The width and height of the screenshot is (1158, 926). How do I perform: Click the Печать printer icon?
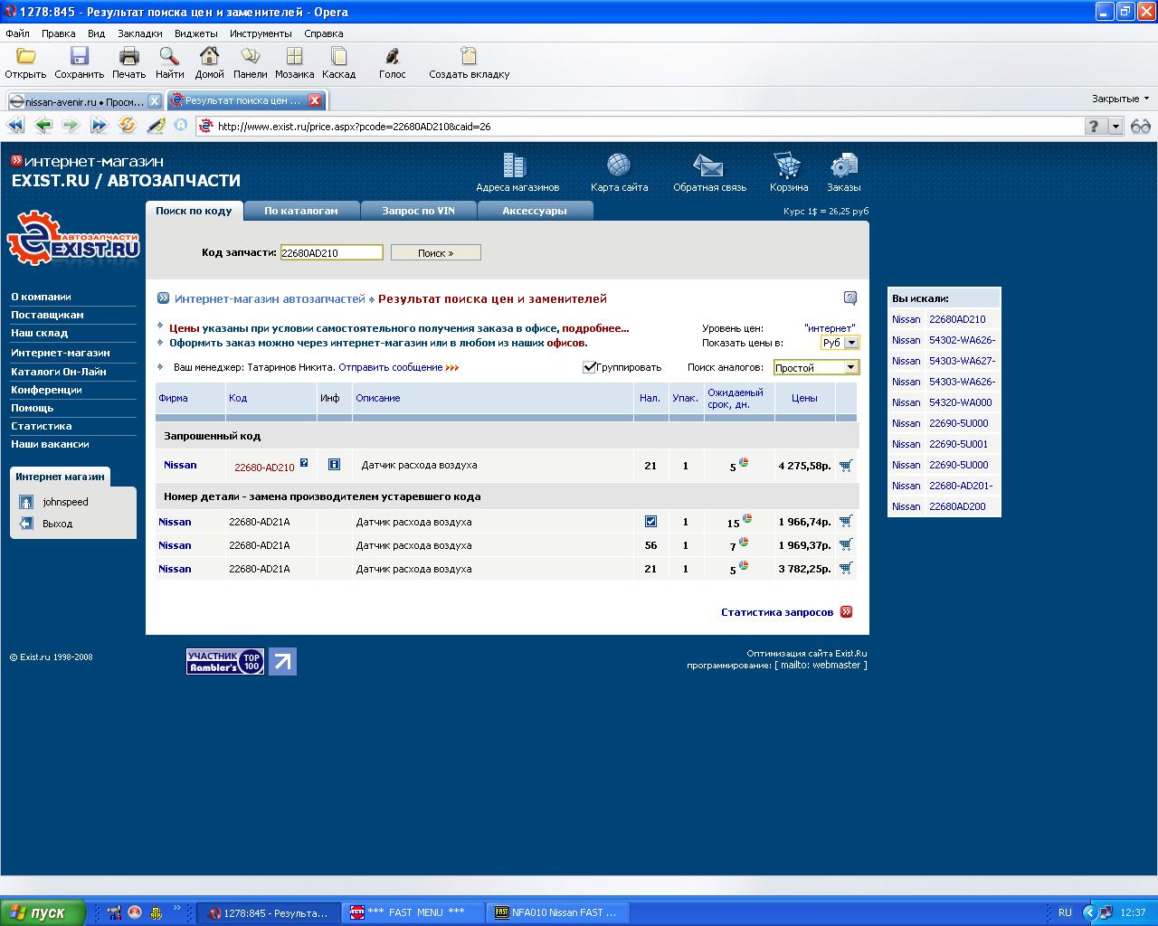128,57
